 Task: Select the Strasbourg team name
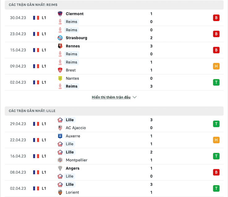tap(76, 38)
